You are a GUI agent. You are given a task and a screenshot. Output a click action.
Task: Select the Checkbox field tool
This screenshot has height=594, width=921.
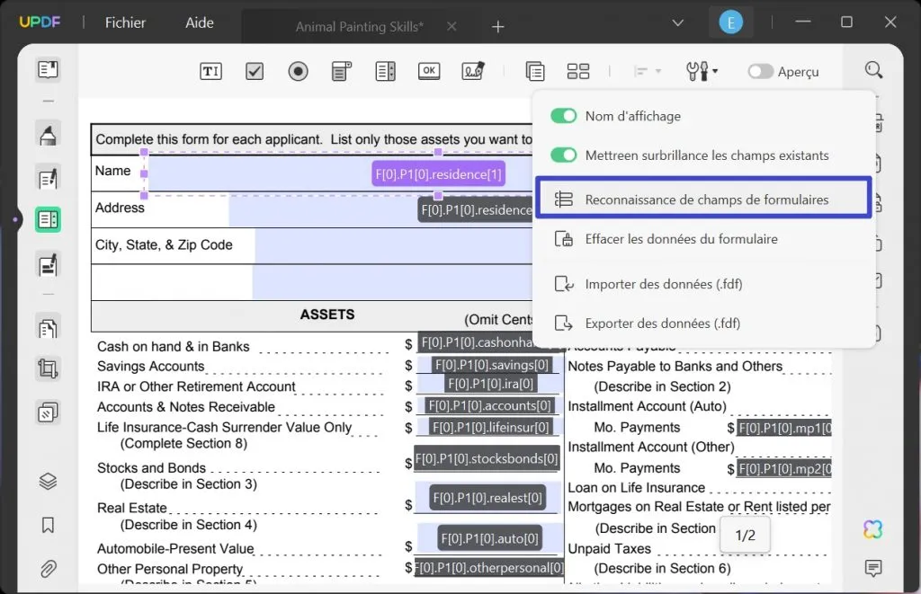point(255,72)
